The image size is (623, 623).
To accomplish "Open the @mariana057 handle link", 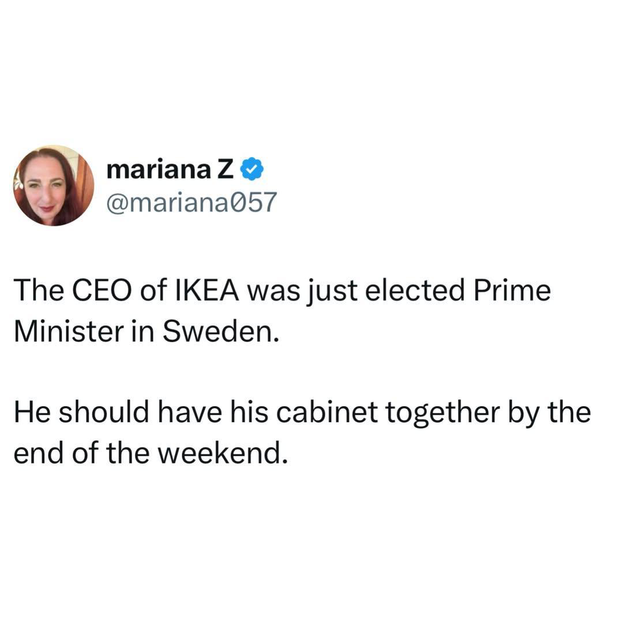I will 192,202.
